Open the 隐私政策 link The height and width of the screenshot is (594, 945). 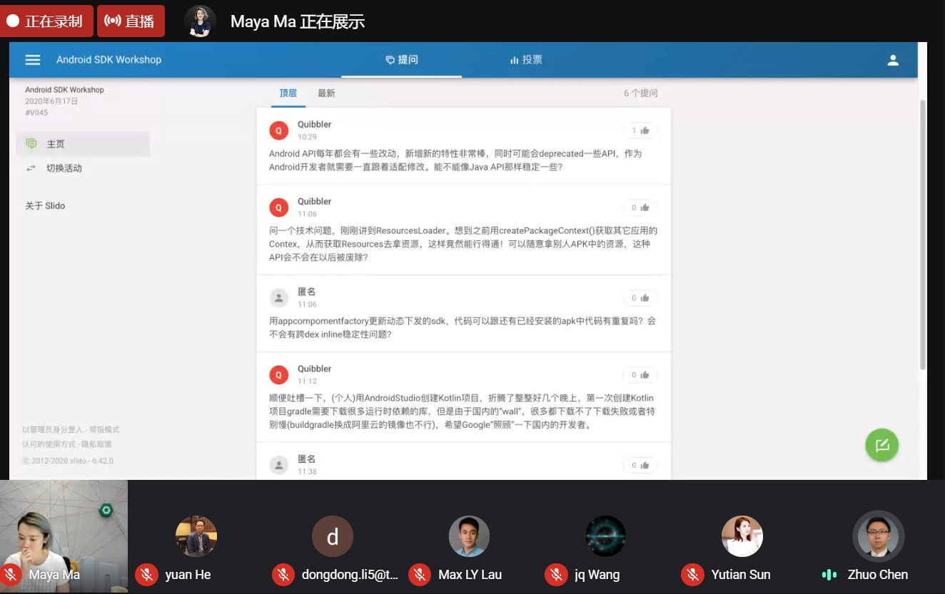click(96, 444)
